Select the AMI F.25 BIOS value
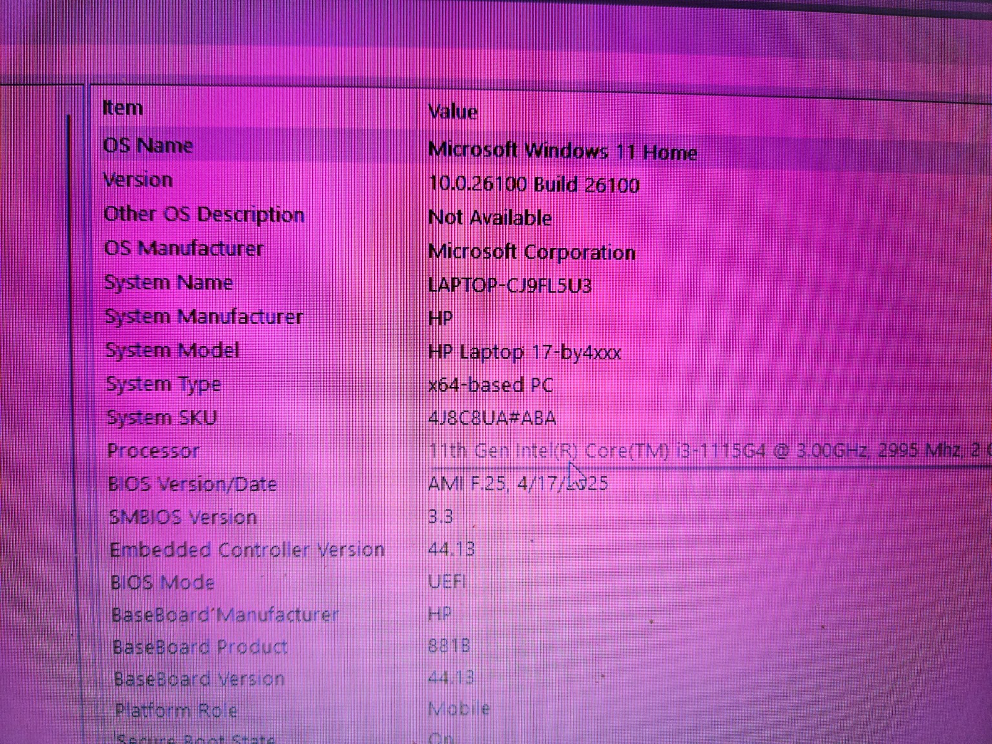Screen dimensions: 992x744 tap(518, 483)
